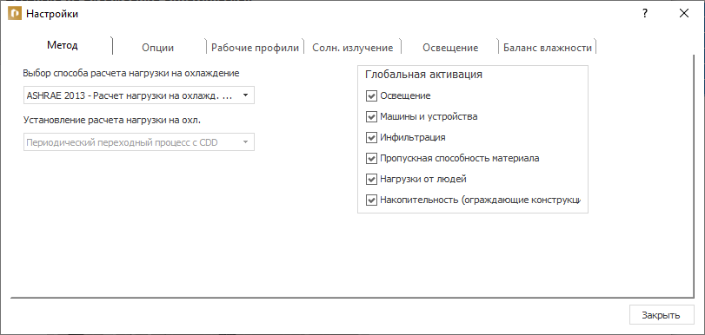Disable the Инфильтрация checkbox
The image size is (705, 335).
(371, 137)
